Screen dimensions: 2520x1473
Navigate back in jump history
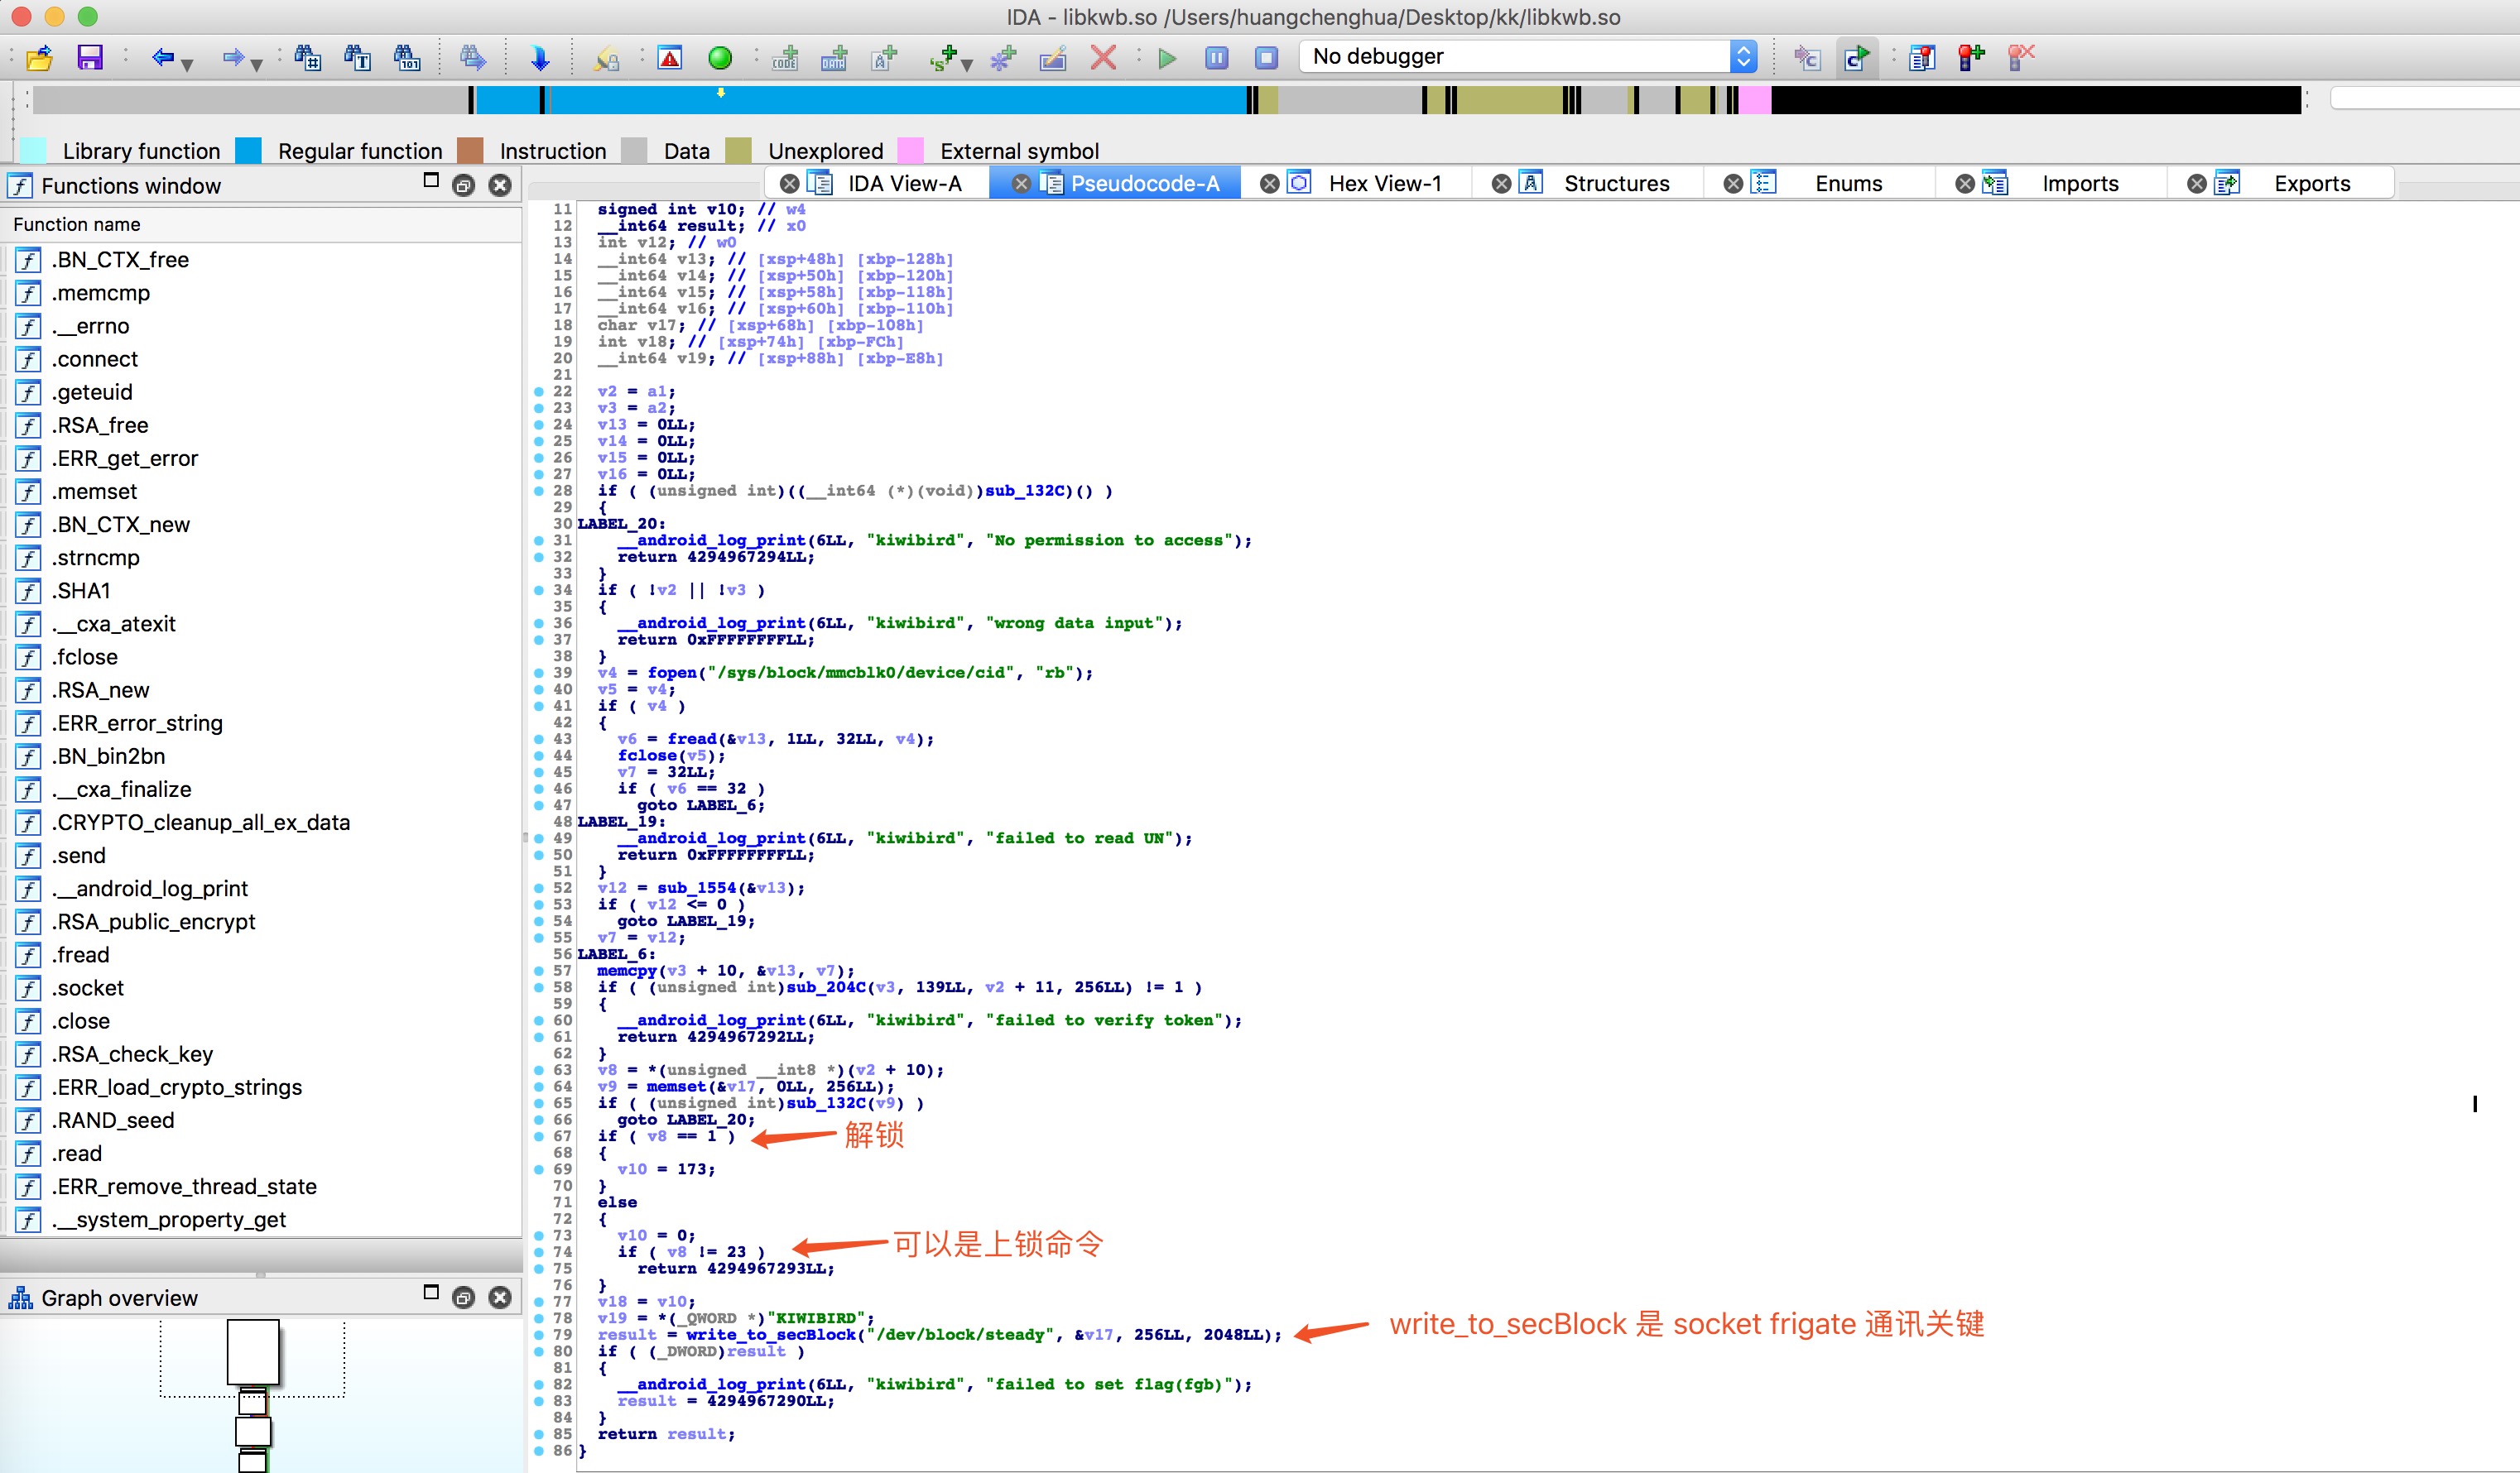pos(163,57)
